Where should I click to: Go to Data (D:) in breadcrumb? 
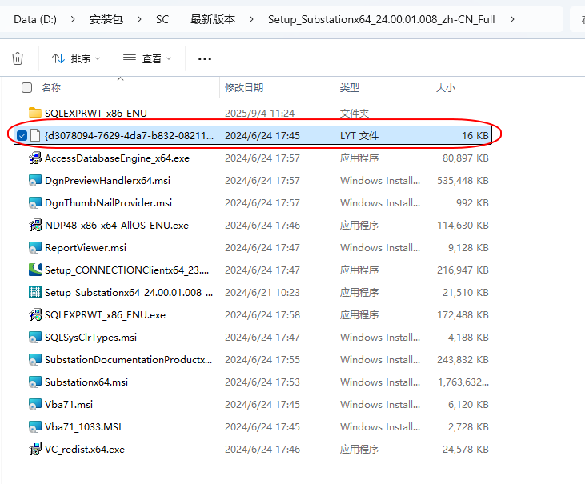pos(35,19)
